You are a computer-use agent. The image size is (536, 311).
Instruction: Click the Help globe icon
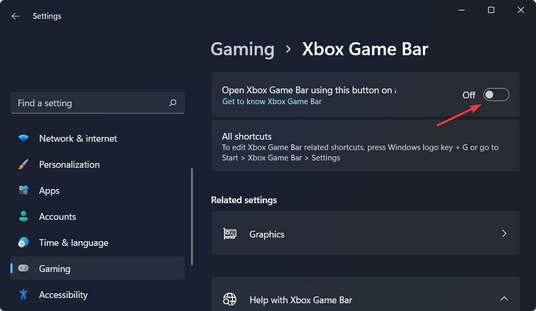pos(229,300)
